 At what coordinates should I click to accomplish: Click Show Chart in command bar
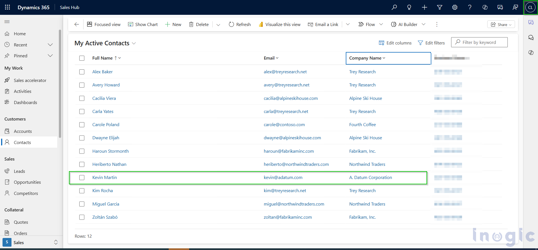pyautogui.click(x=143, y=24)
